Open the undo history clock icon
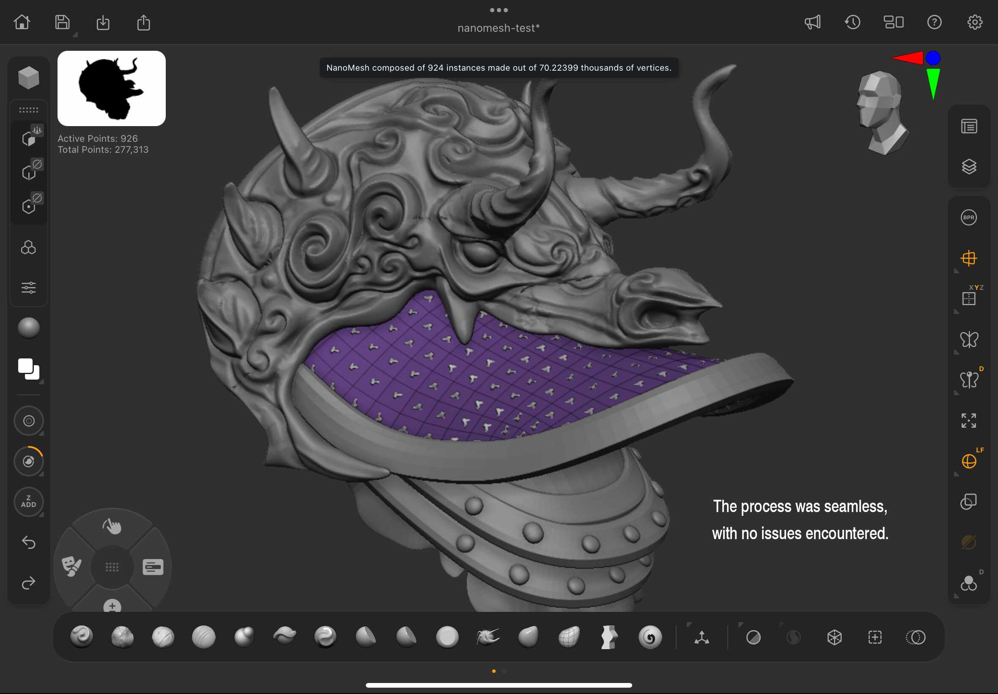The width and height of the screenshot is (998, 694). coord(853,22)
